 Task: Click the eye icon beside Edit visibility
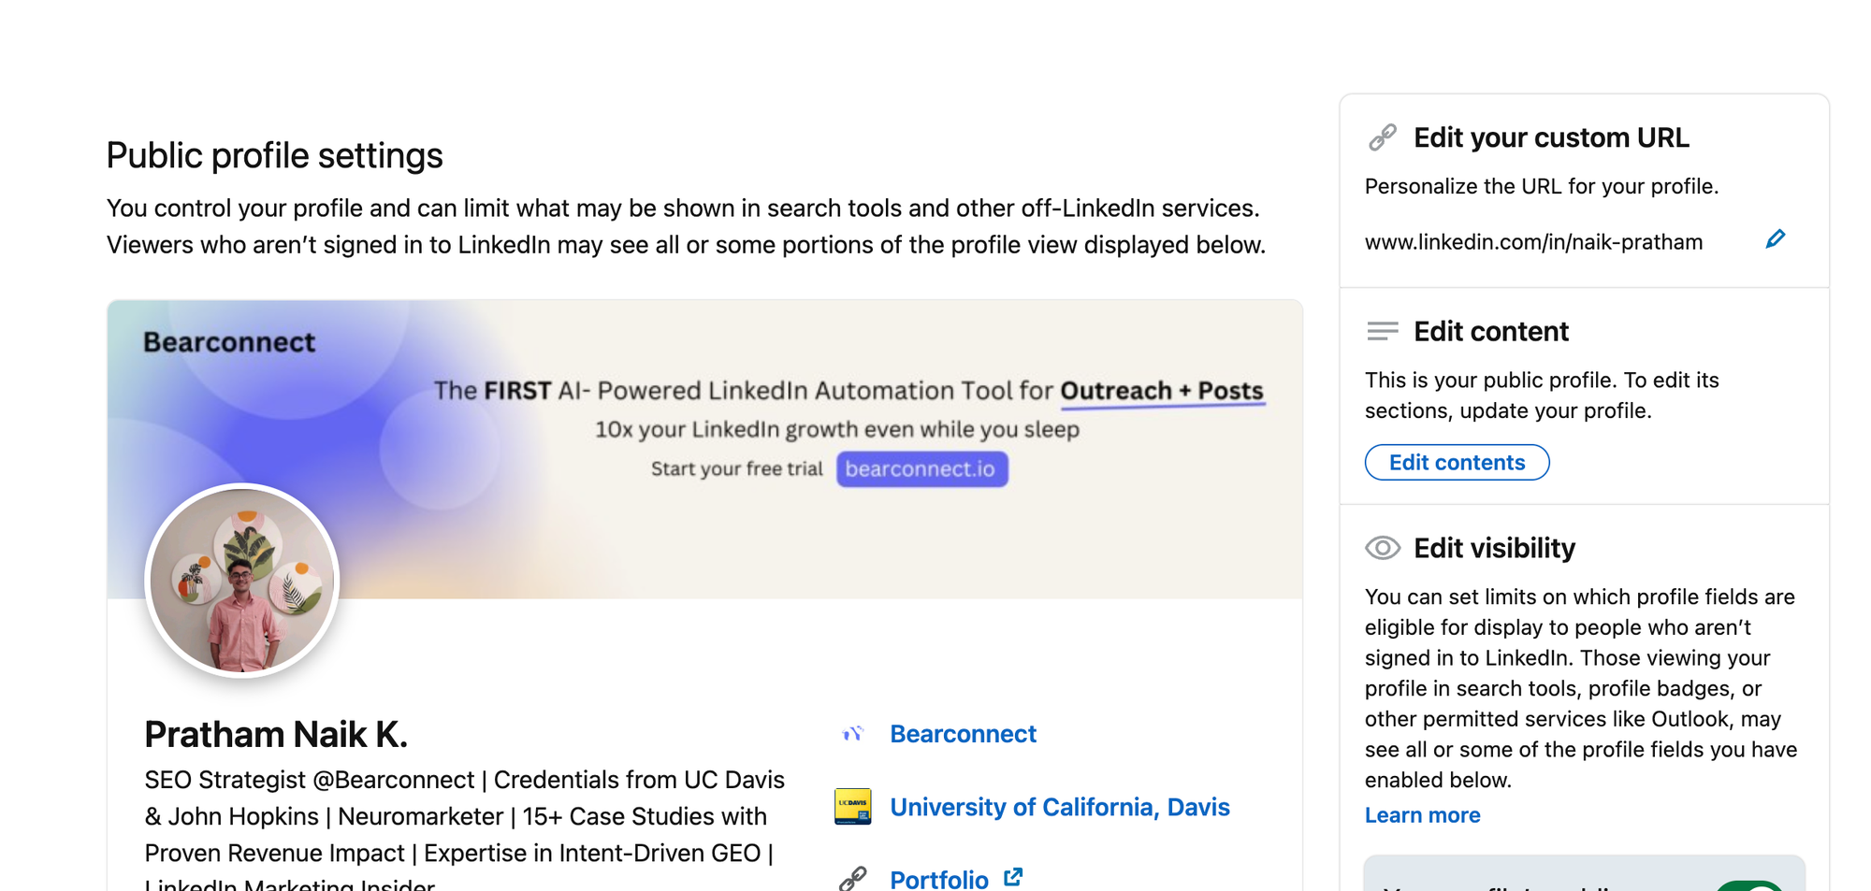point(1383,548)
